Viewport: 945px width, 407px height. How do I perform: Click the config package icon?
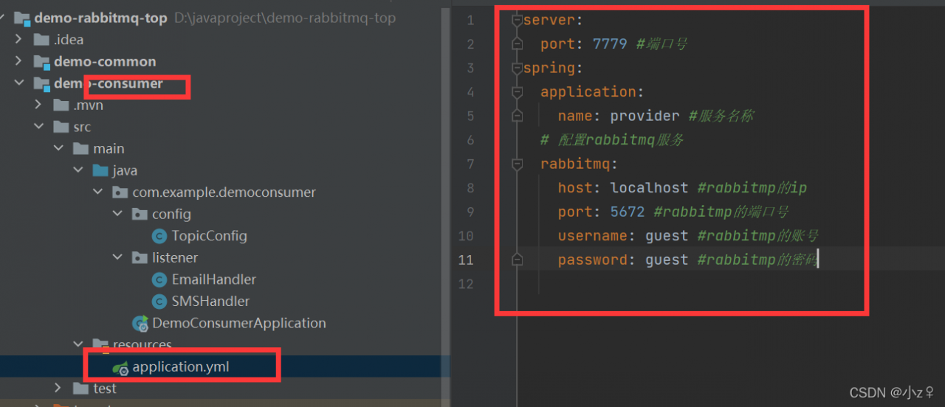(140, 214)
